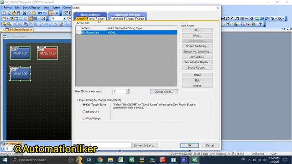Screen dimensions: 292x164
Task: Open the Edit menu in menu bar
Action: [17, 8]
